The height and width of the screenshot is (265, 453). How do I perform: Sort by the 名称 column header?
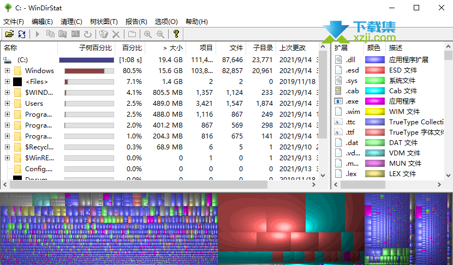tap(29, 48)
